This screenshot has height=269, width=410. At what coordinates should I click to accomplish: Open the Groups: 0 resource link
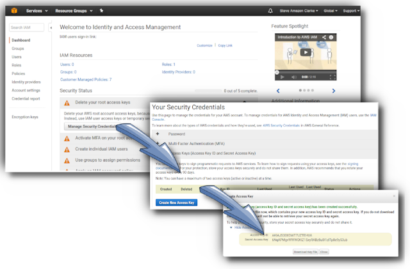[x=69, y=72]
